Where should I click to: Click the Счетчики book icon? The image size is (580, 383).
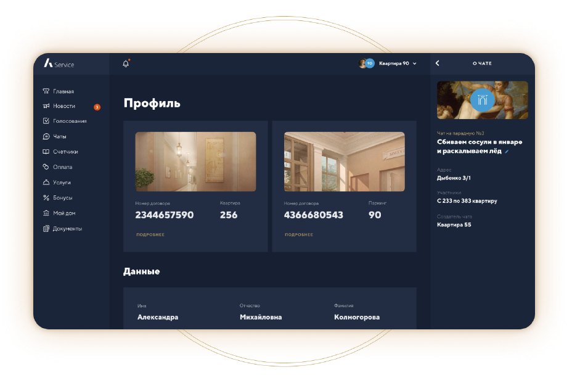point(46,152)
